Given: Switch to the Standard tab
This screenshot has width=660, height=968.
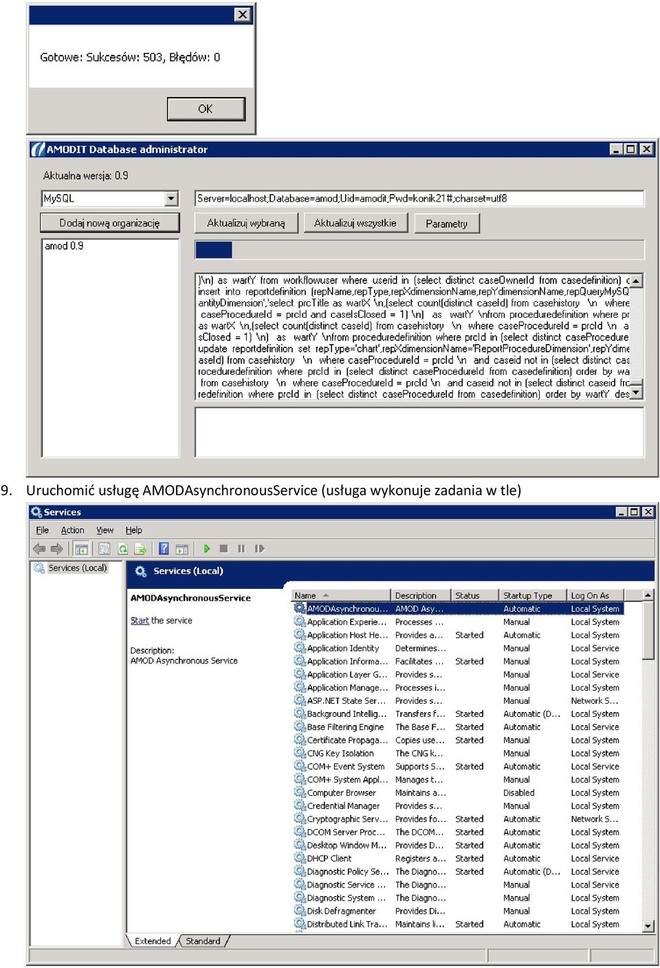Looking at the screenshot, I should (x=203, y=940).
